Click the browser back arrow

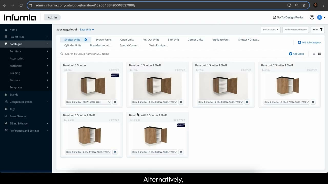(5, 5)
